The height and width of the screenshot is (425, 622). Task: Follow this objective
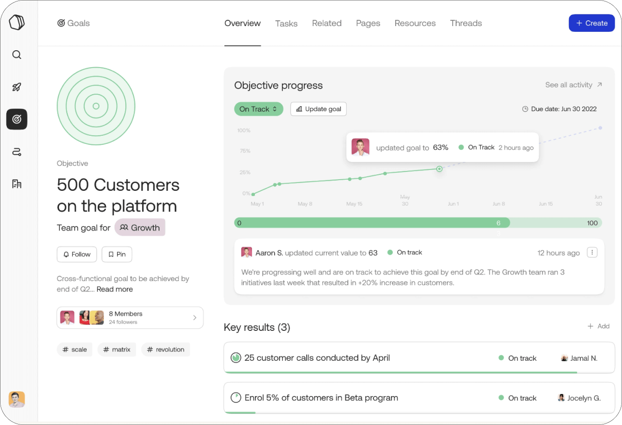[77, 255]
